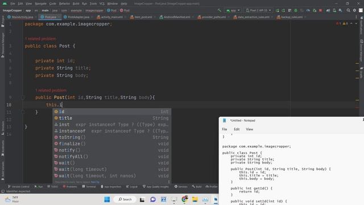The image size is (364, 205).
Task: Select the 'id' int completion suggestion
Action: [x=112, y=112]
